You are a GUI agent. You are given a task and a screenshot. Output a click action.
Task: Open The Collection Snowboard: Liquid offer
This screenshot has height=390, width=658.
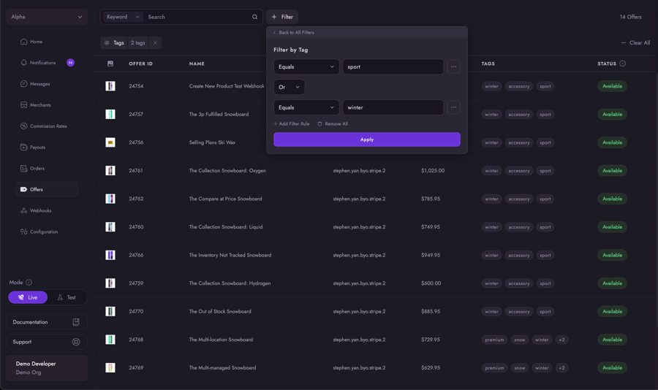226,227
